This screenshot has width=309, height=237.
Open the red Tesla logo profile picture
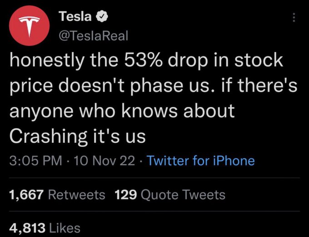[29, 26]
